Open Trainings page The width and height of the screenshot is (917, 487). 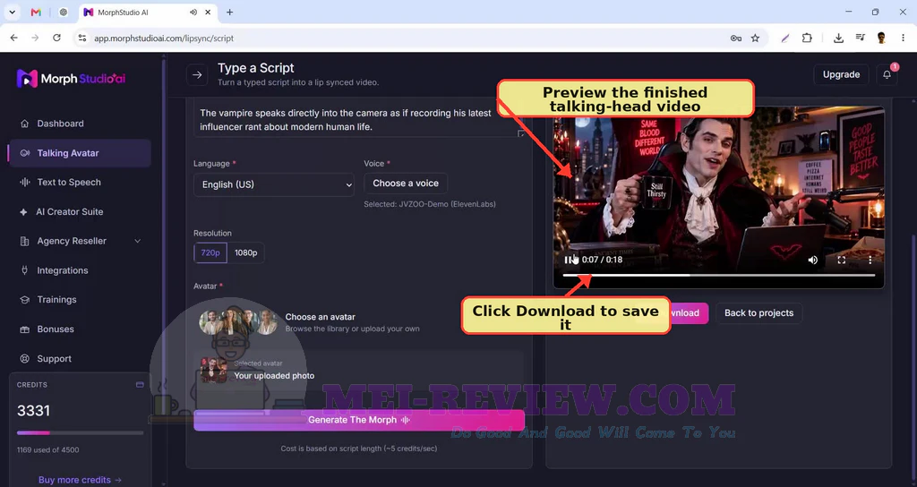(56, 299)
